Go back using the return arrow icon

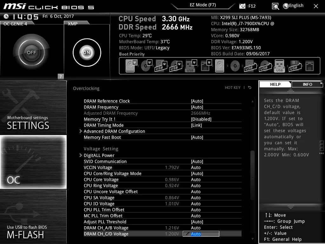250,88
